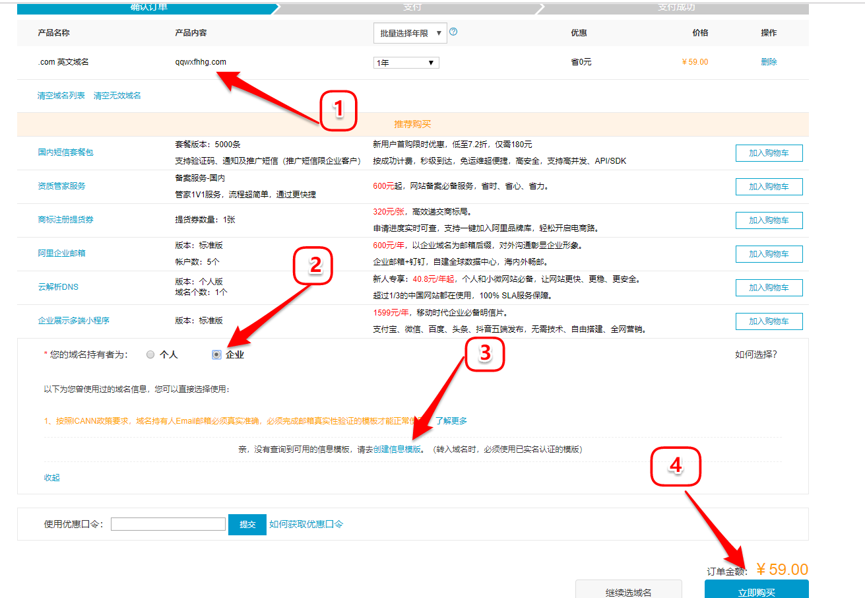Click 继续选域名 button

(x=628, y=589)
